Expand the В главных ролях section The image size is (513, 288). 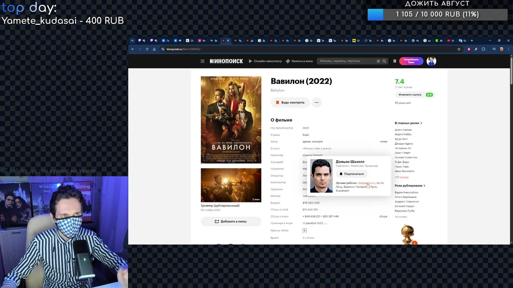[408, 123]
